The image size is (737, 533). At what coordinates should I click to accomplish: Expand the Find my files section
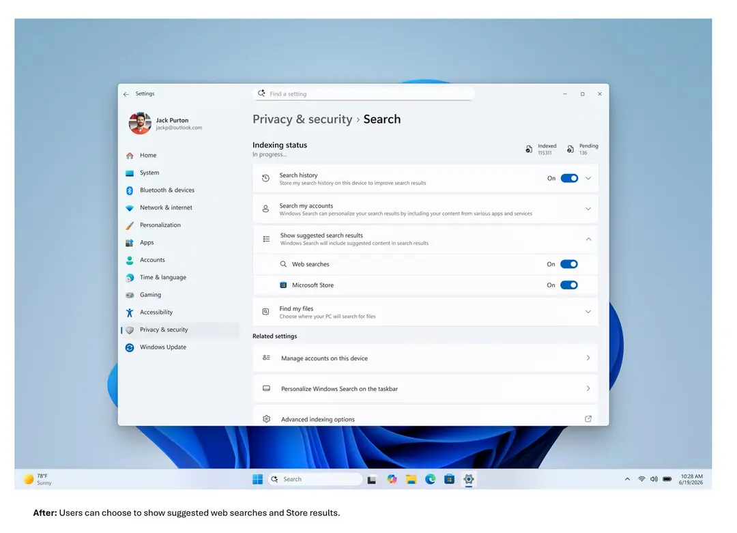[x=425, y=312]
